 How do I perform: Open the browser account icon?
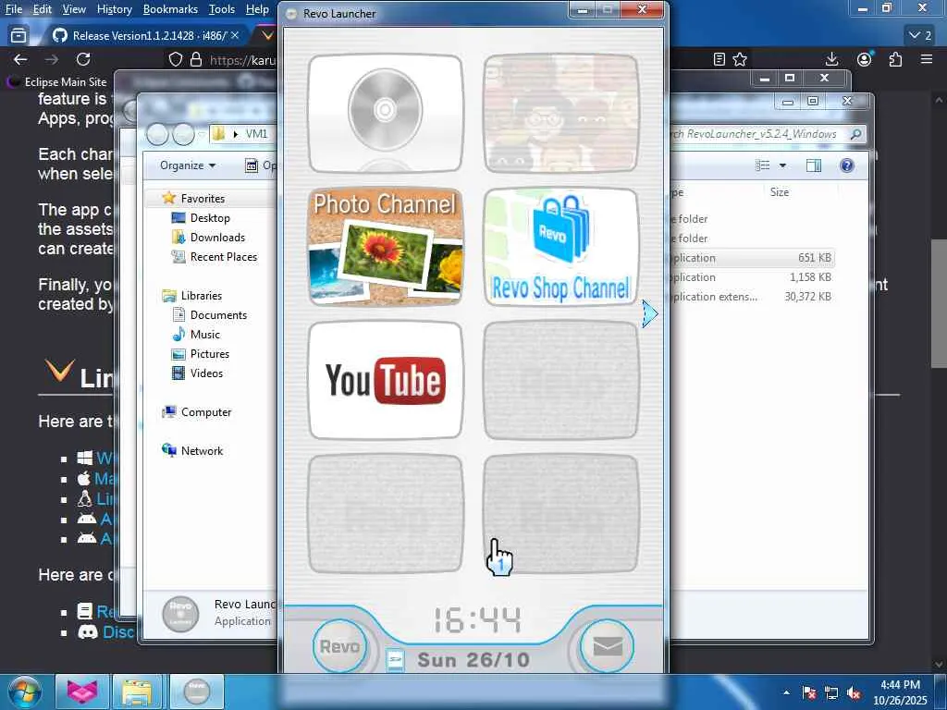coord(865,59)
